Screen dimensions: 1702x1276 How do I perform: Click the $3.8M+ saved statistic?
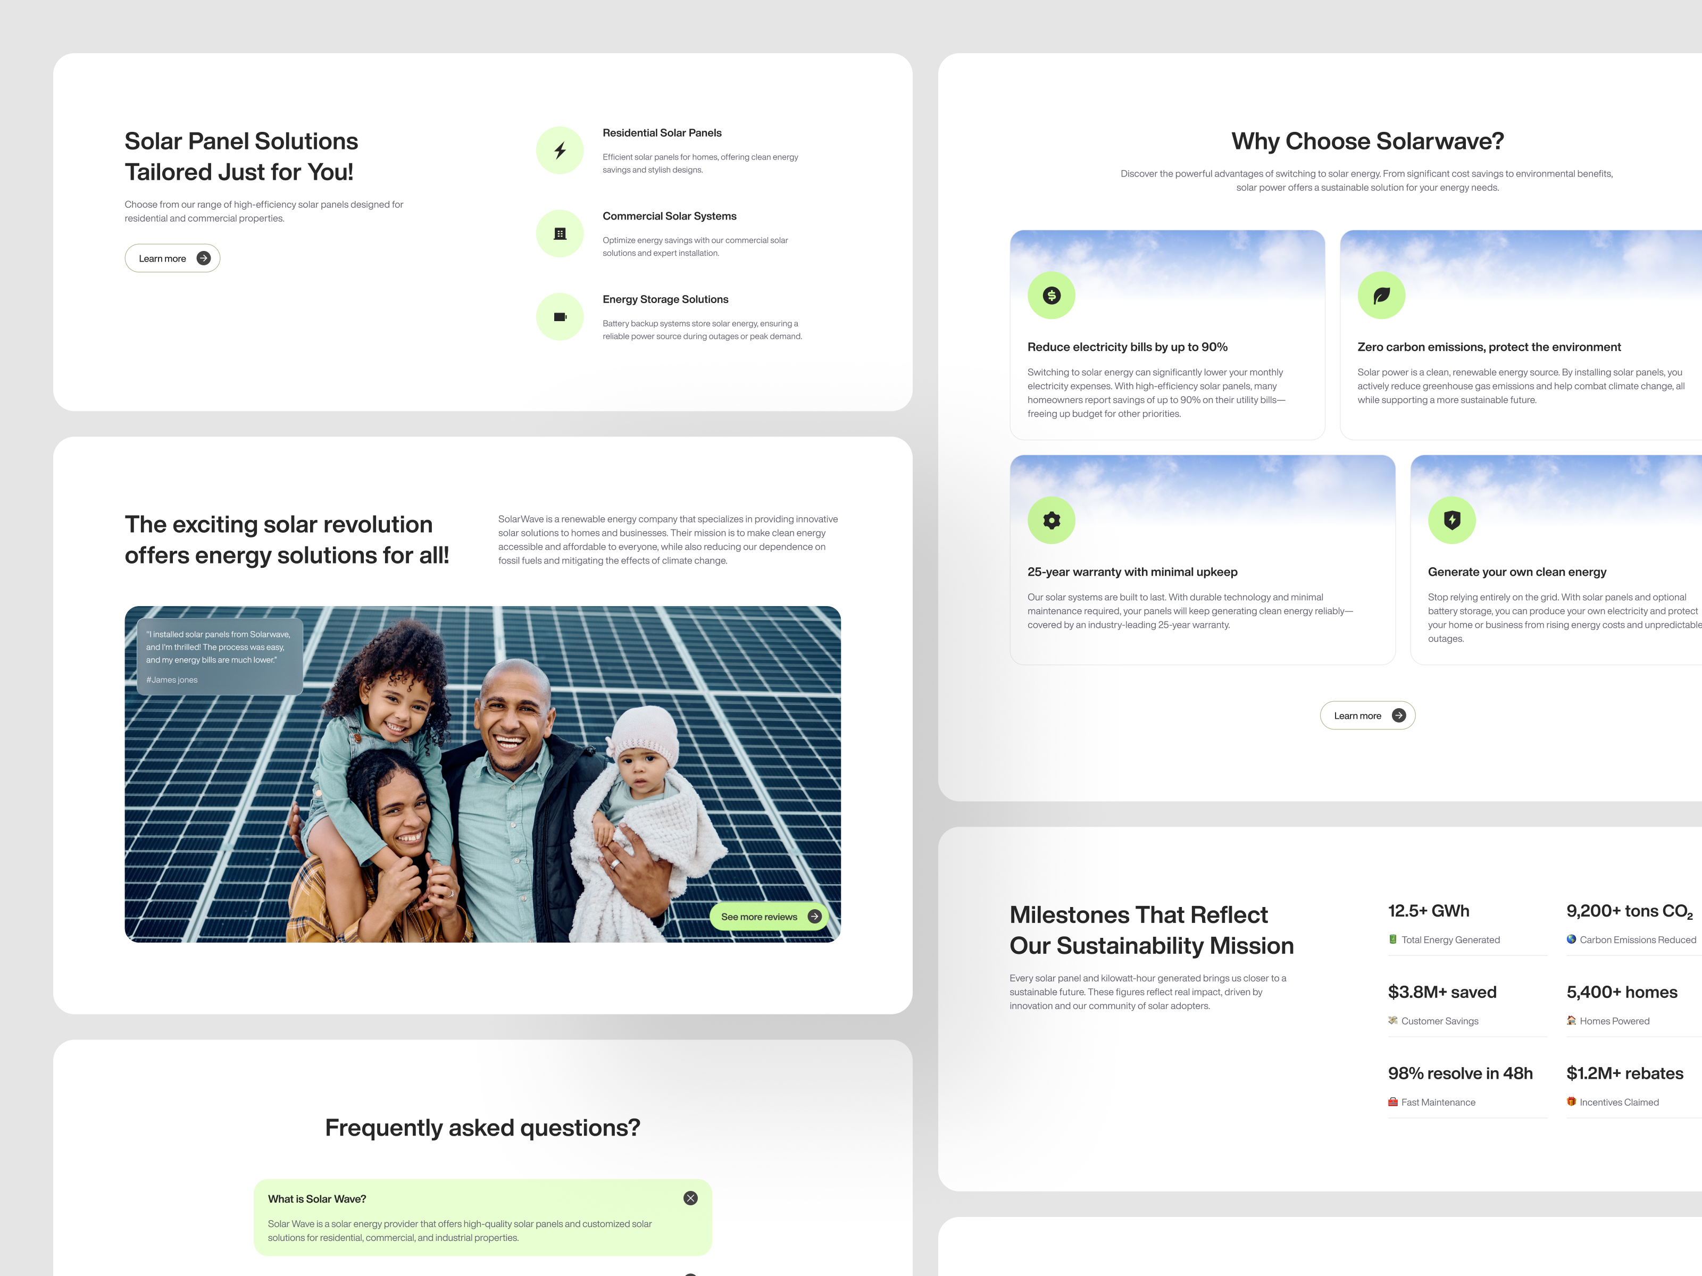click(x=1442, y=992)
